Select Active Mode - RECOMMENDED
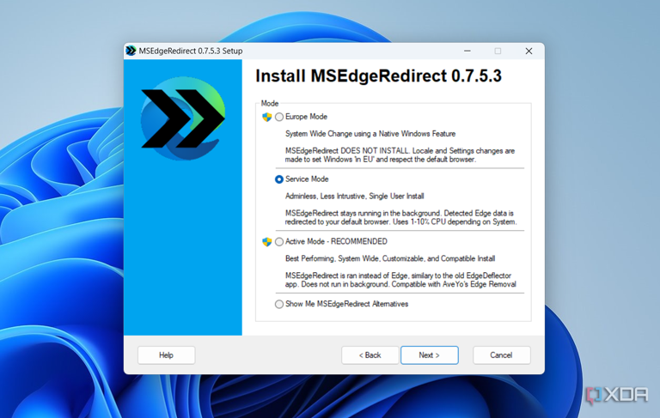Viewport: 660px width, 418px height. click(279, 242)
